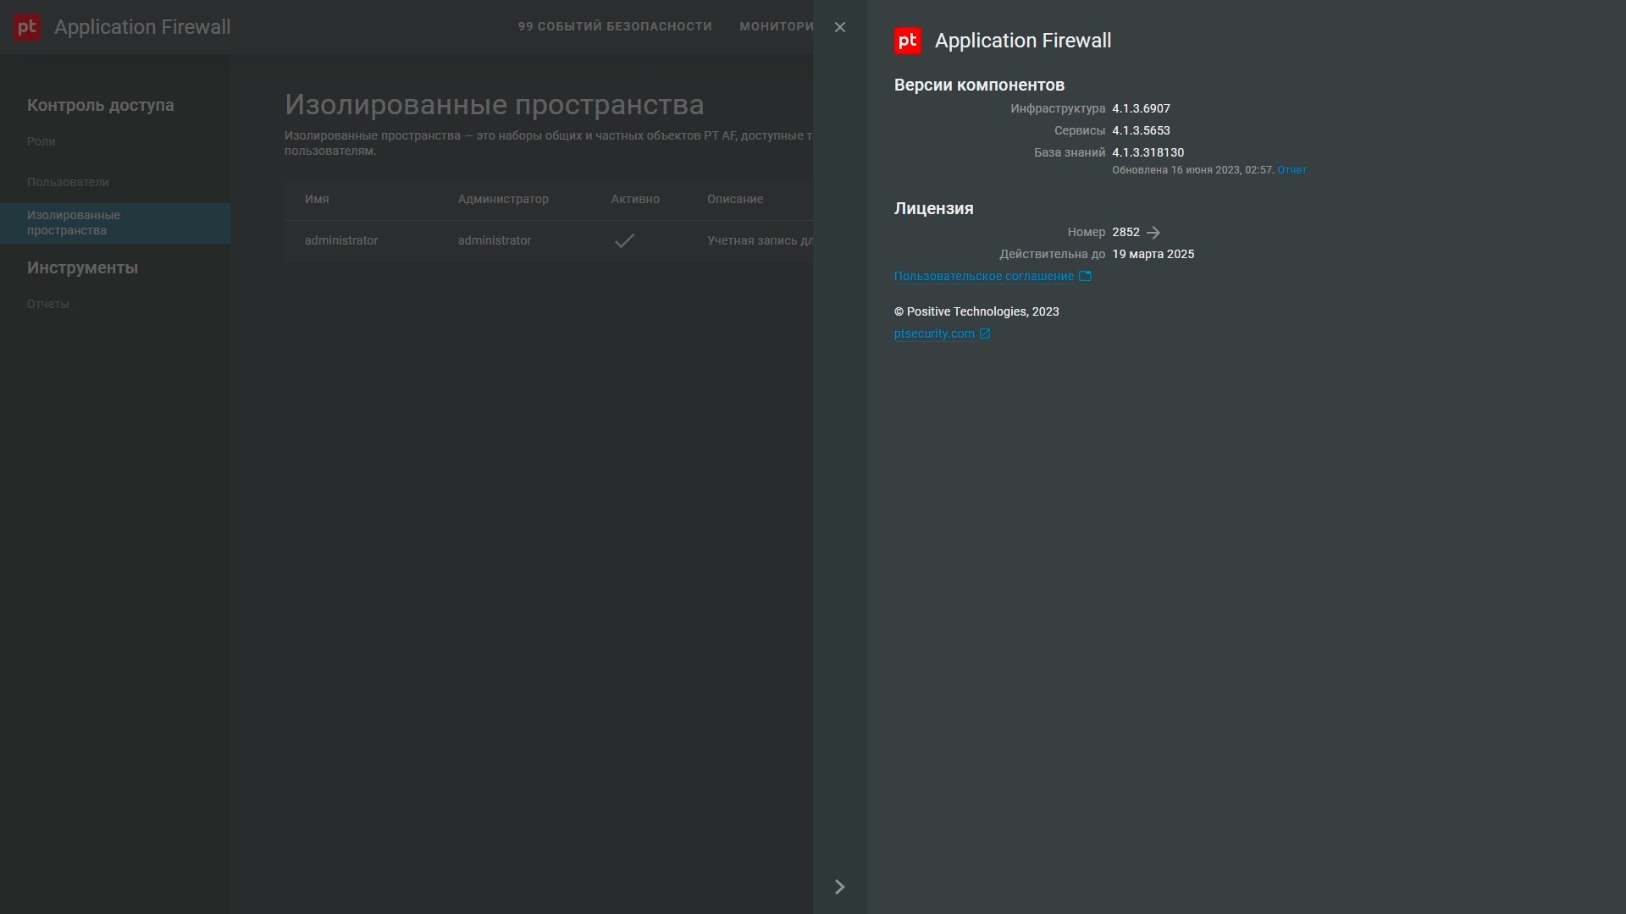Open the knowledge base update report link Отчет
Viewport: 1626px width, 914px height.
tap(1291, 170)
